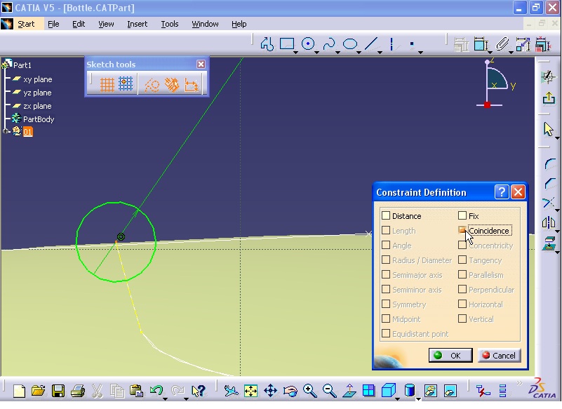562x409 pixels.
Task: Open Rectangle tool dropdown arrow
Action: (x=295, y=53)
